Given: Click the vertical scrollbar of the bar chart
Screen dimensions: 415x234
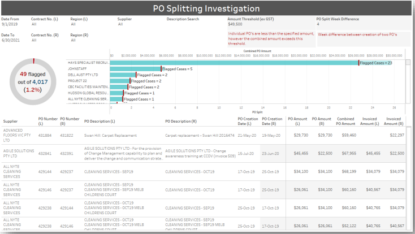Looking at the screenshot, I should coord(408,81).
